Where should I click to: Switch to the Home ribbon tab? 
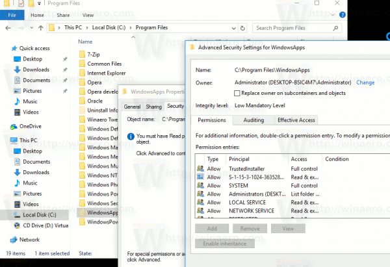pos(37,15)
